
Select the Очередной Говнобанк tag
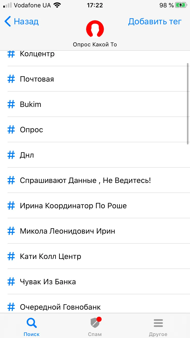60,307
